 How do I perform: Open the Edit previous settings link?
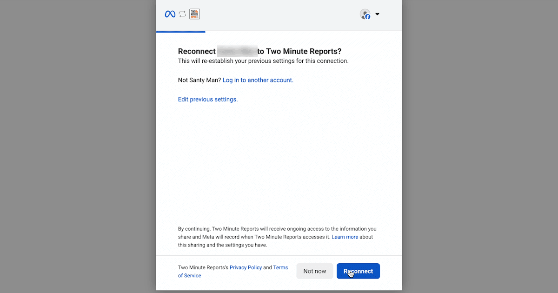coord(208,99)
